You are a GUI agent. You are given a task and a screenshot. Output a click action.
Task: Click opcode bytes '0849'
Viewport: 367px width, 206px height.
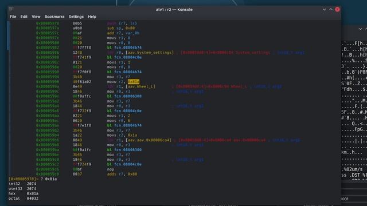pos(77,140)
